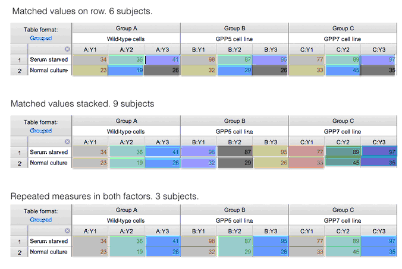The image size is (402, 269).
Task: Select column B:Y2 header in the top table
Action: [x=234, y=49]
